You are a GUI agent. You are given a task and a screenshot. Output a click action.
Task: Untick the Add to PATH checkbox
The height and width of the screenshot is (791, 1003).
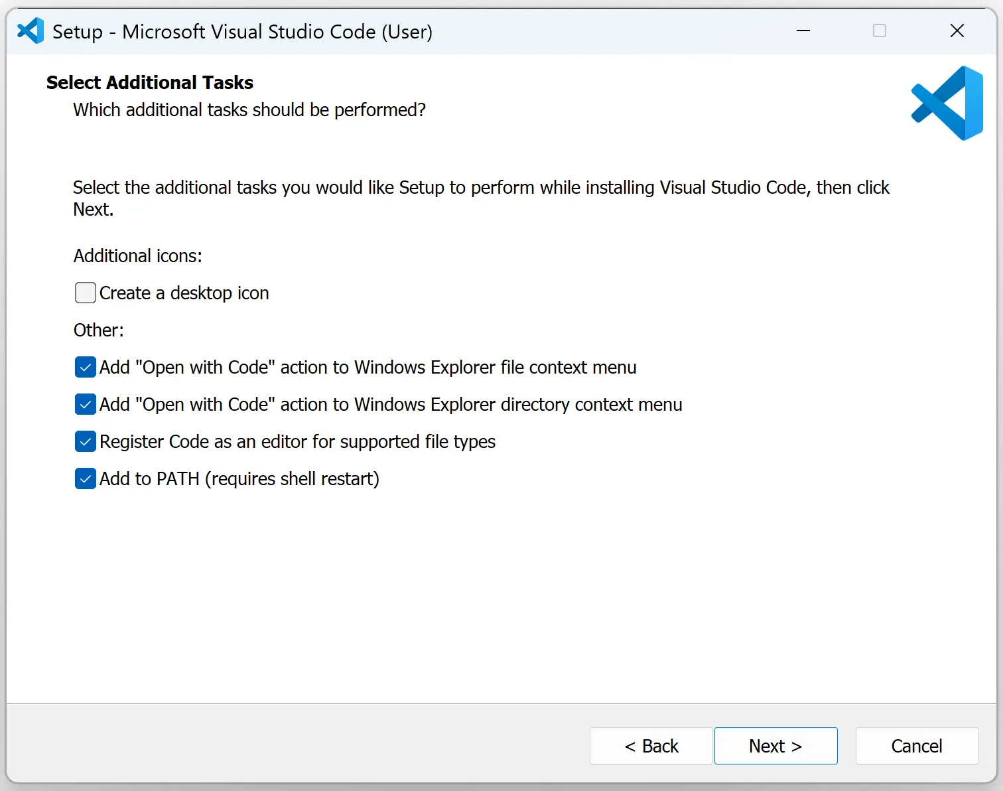[x=86, y=478]
